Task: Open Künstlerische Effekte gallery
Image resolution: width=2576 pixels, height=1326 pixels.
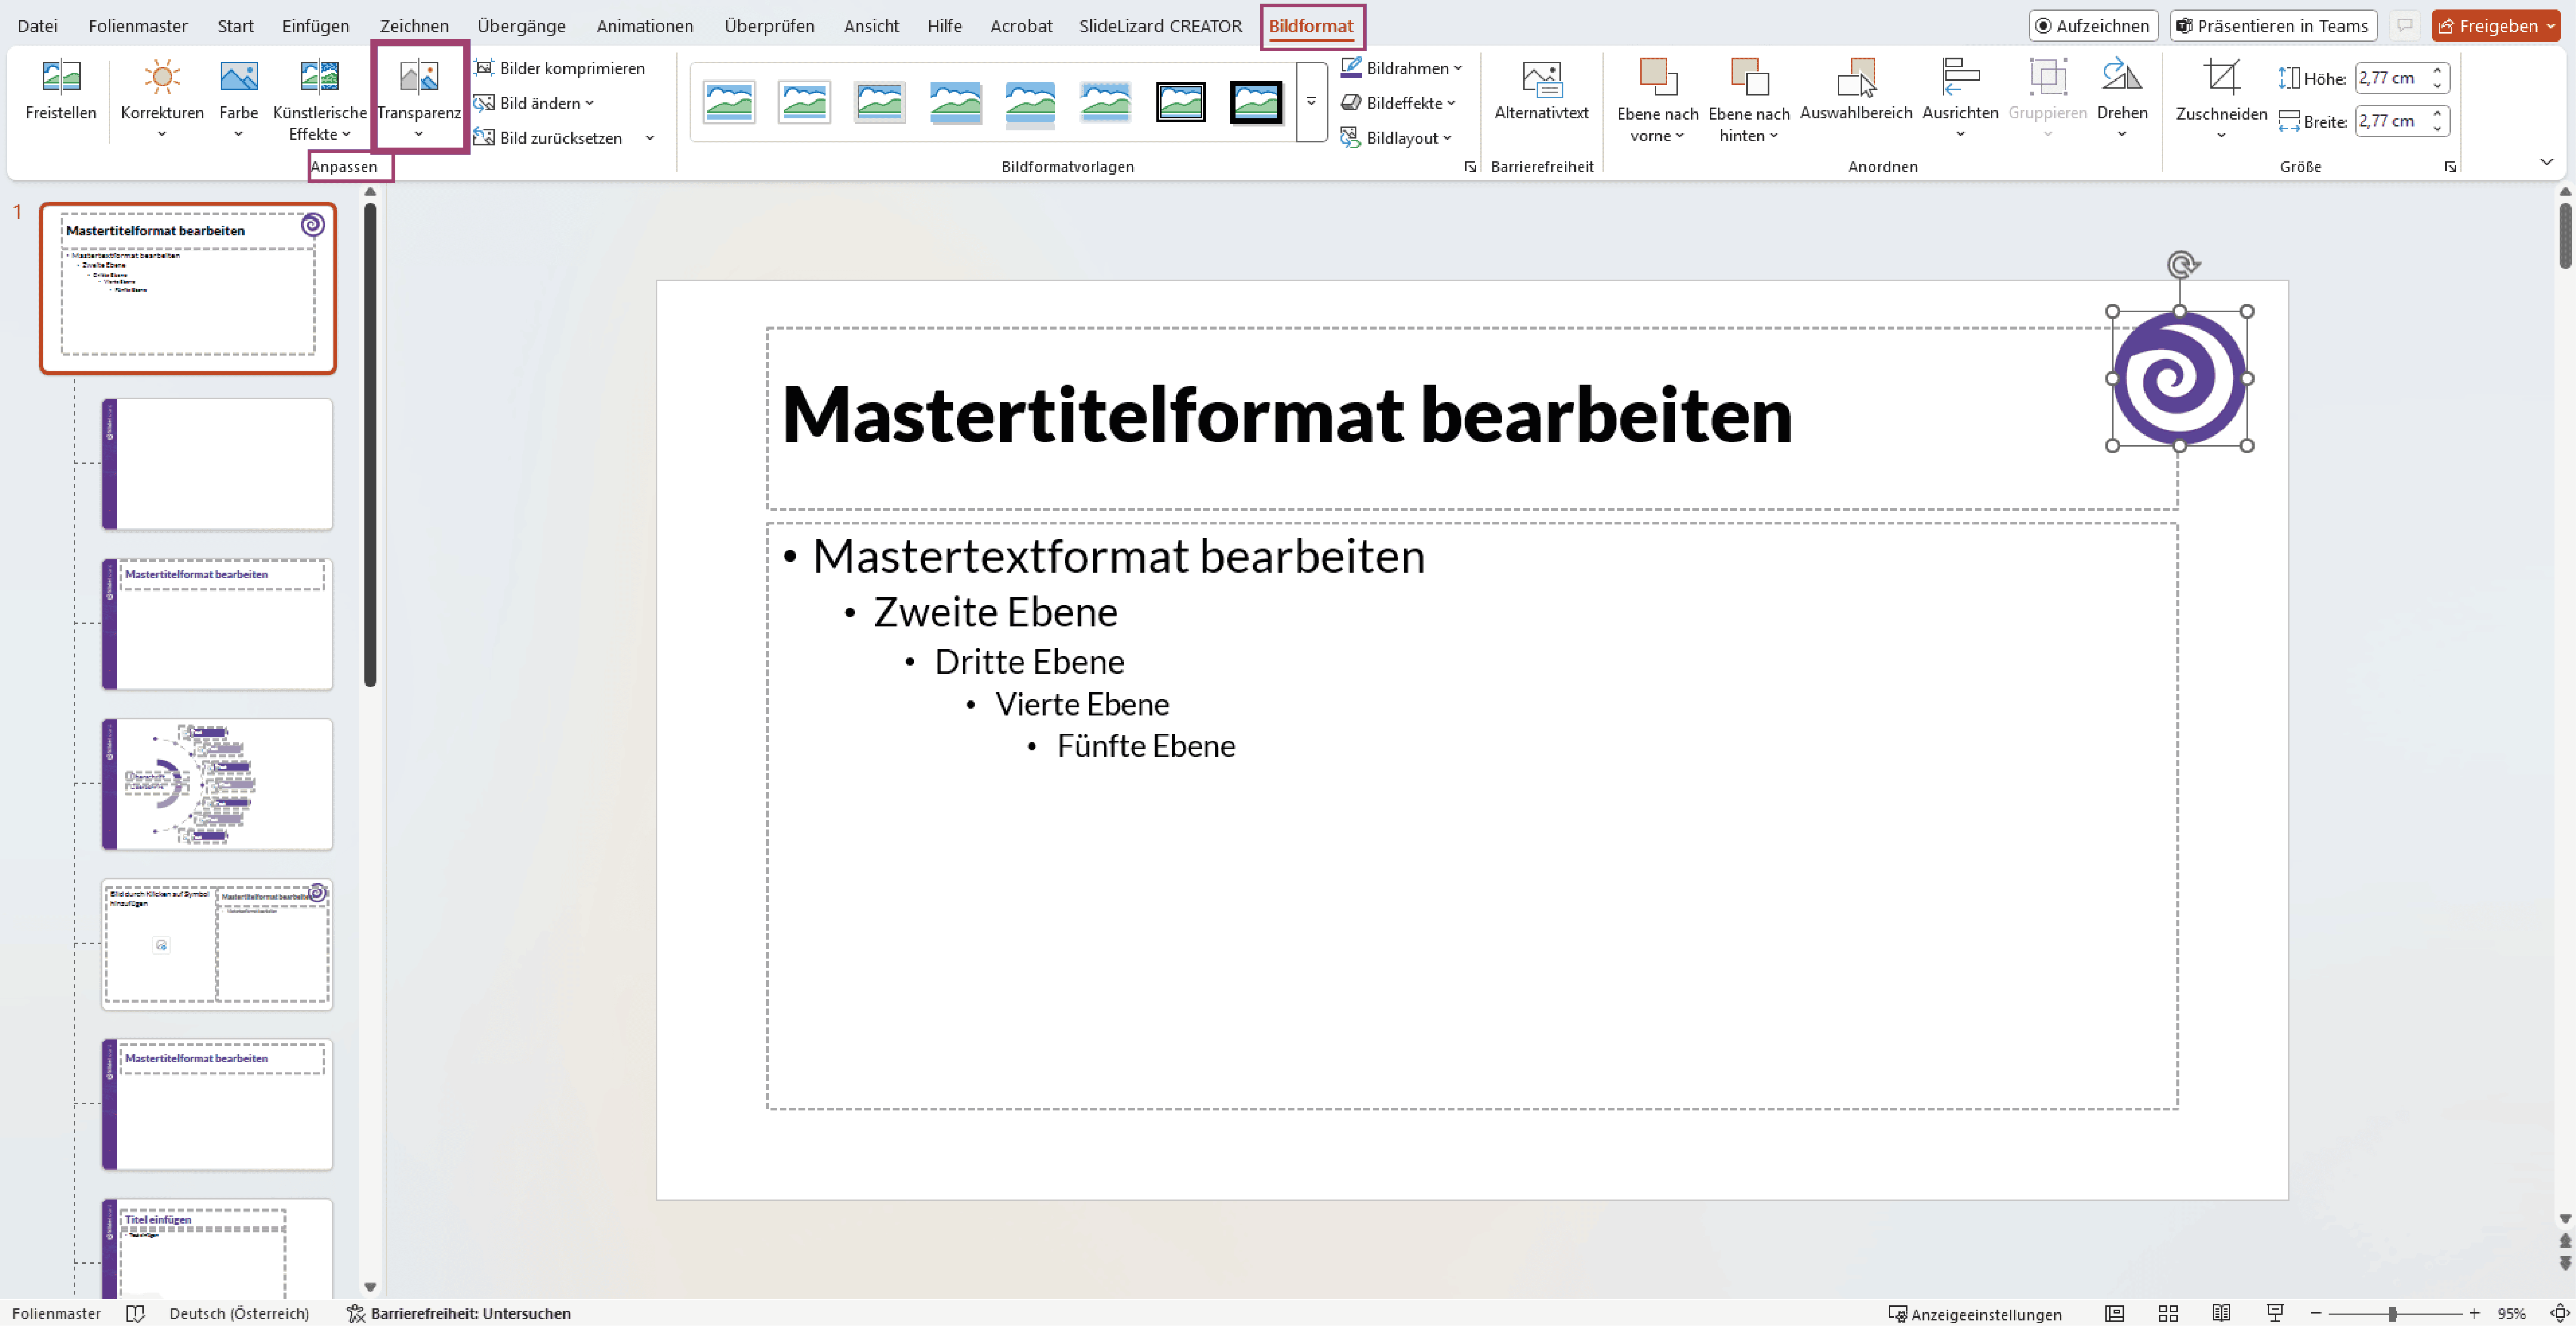Action: point(320,98)
